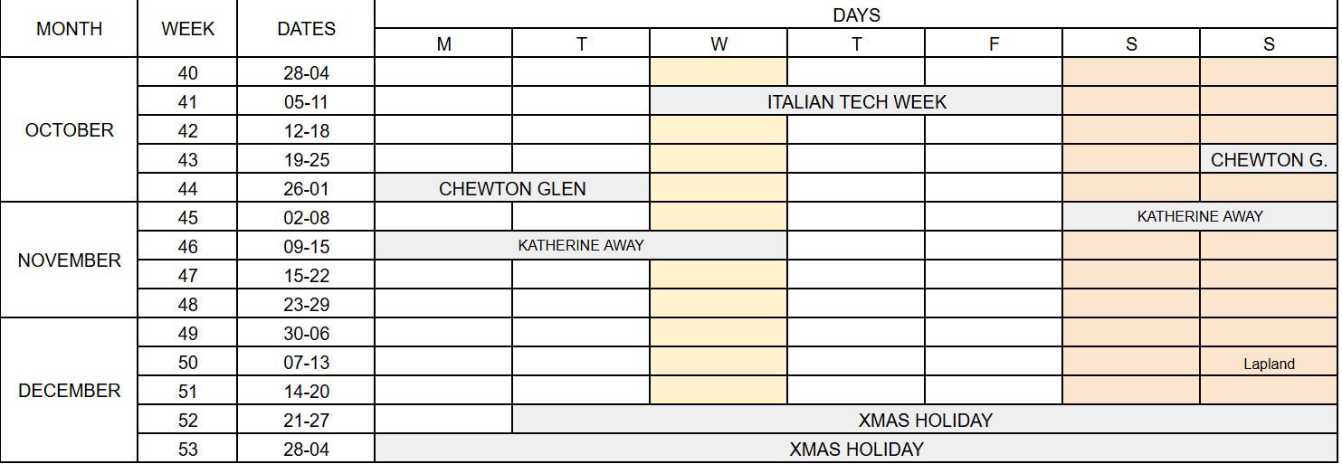Select the WEEK header cell
This screenshot has height=464, width=1342.
(x=187, y=29)
